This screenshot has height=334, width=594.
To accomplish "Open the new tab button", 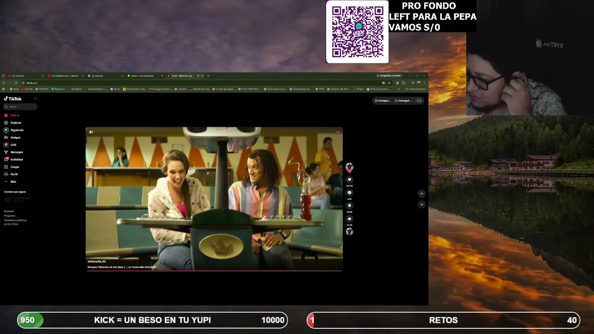I will point(208,76).
